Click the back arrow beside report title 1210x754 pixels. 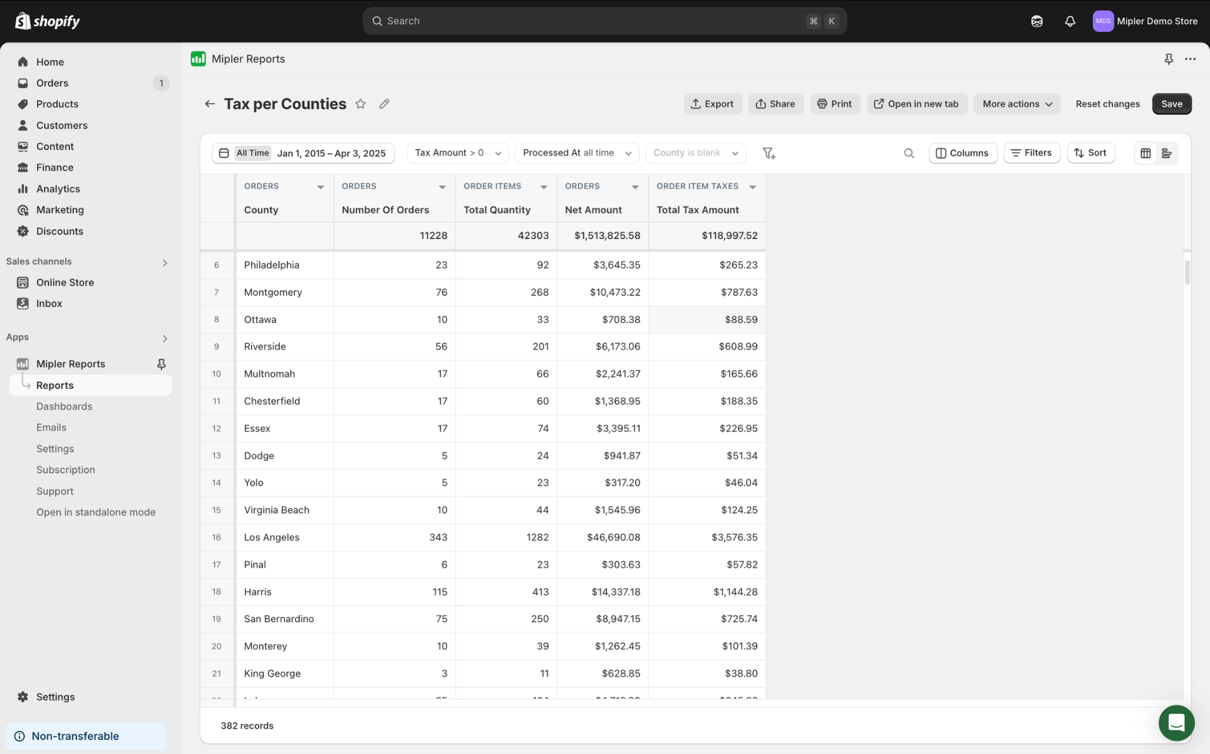pyautogui.click(x=209, y=104)
